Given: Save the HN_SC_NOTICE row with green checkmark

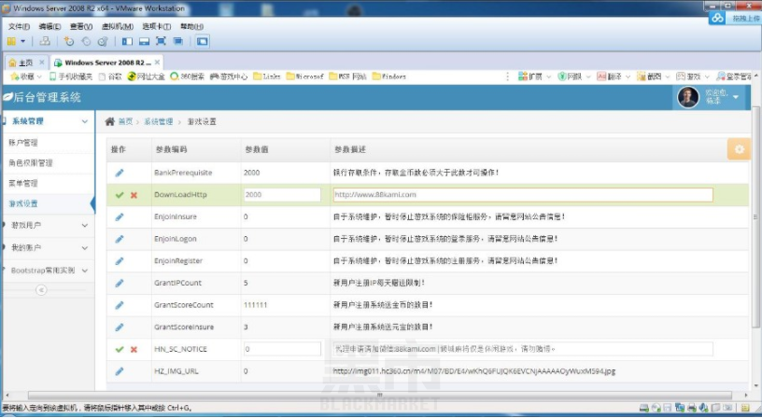Looking at the screenshot, I should coord(120,350).
